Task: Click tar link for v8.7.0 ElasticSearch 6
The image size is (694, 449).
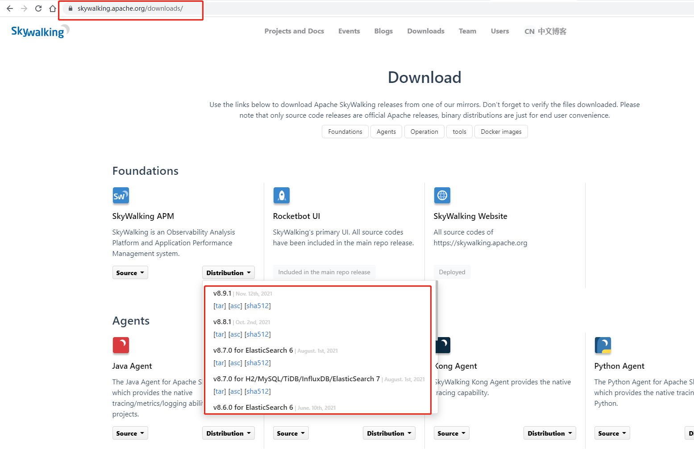Action: click(x=220, y=363)
